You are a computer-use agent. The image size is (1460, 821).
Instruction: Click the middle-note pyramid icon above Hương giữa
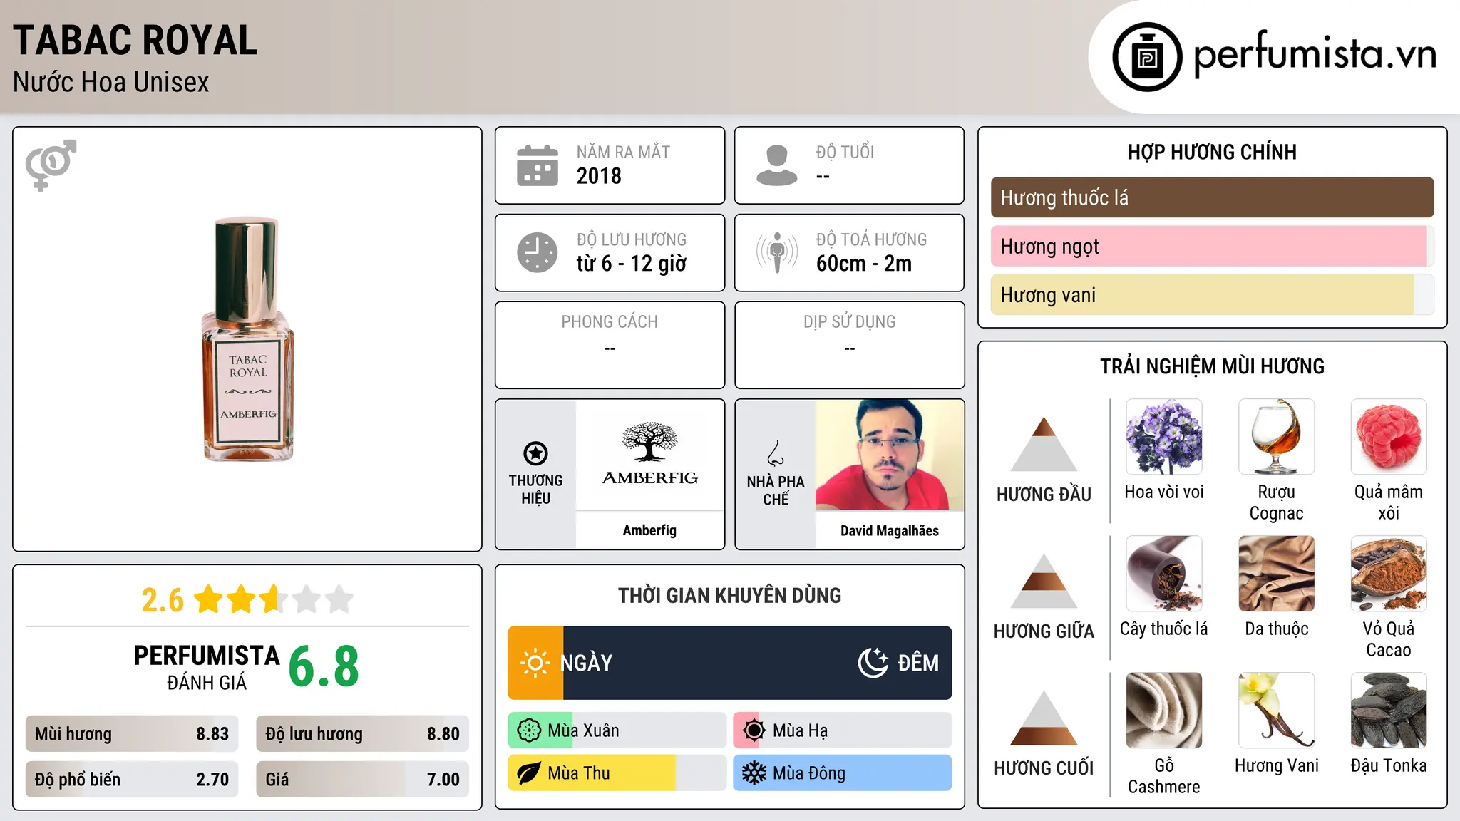[x=1044, y=581]
